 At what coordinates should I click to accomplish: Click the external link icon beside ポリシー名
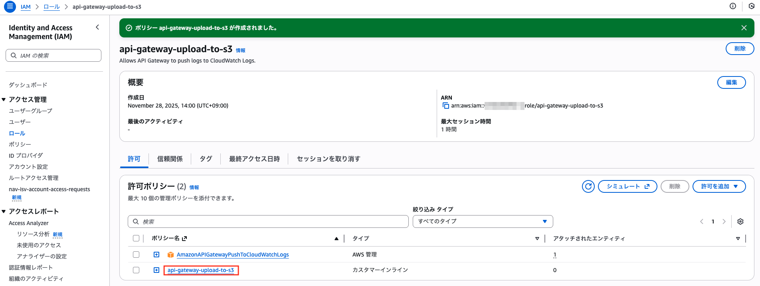[x=184, y=239]
